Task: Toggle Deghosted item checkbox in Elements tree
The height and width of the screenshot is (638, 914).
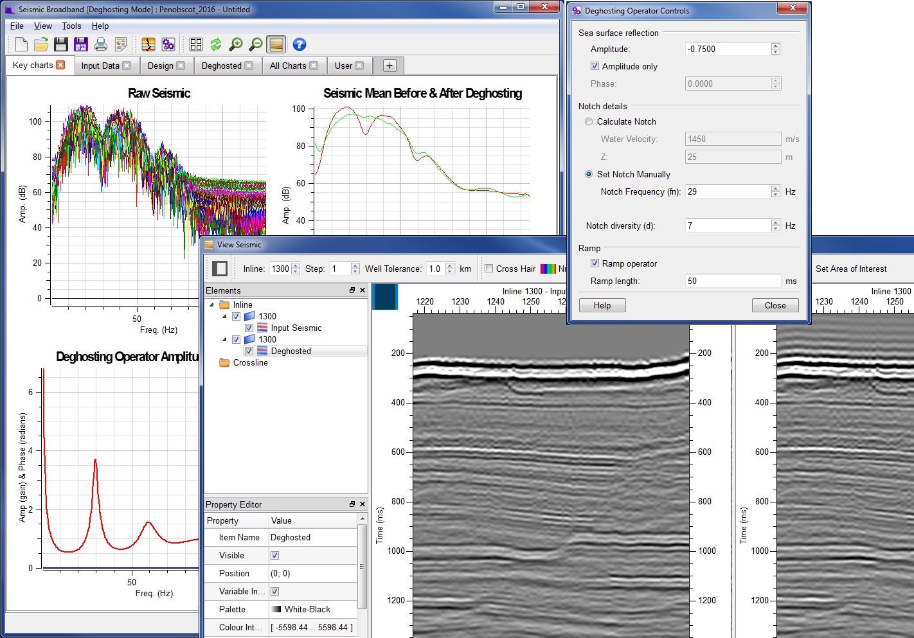Action: tap(249, 351)
